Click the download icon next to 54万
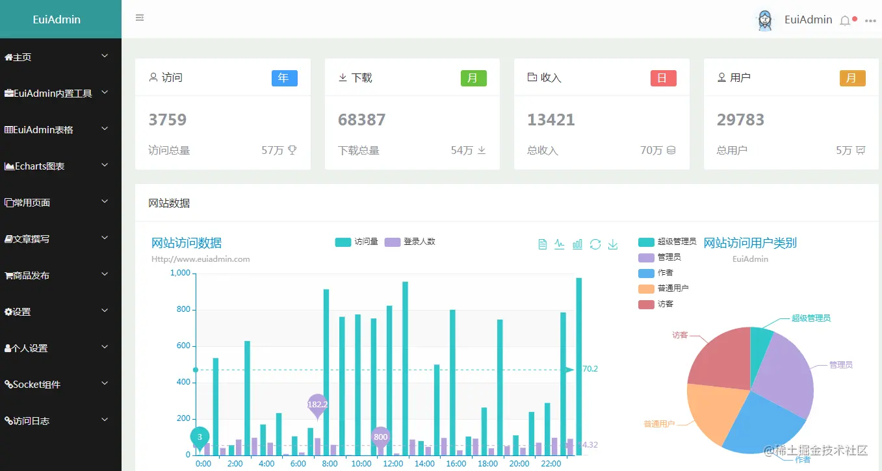The image size is (882, 471). click(x=482, y=150)
